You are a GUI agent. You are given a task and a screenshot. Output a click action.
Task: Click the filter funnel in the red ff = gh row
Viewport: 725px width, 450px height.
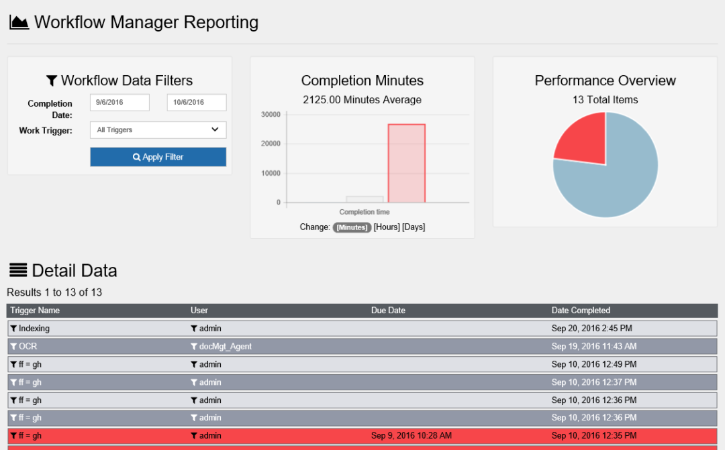[13, 435]
